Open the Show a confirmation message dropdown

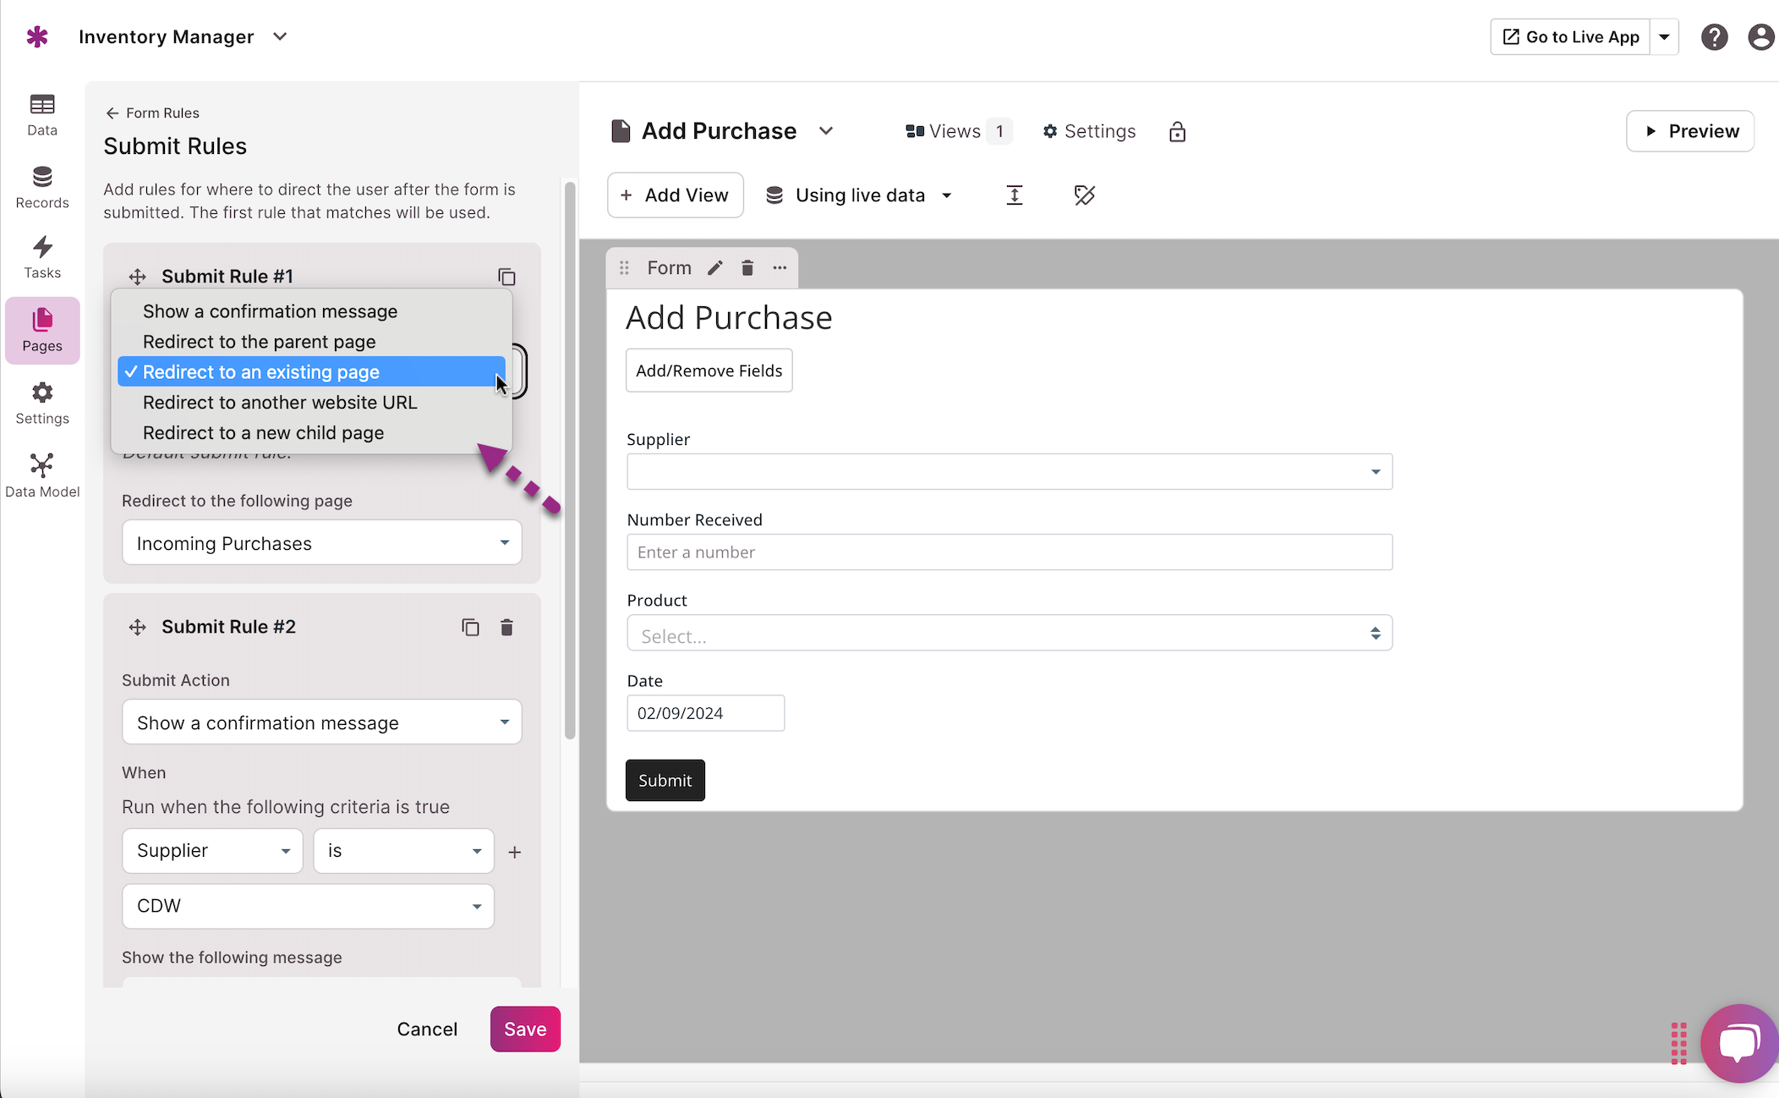pyautogui.click(x=321, y=722)
